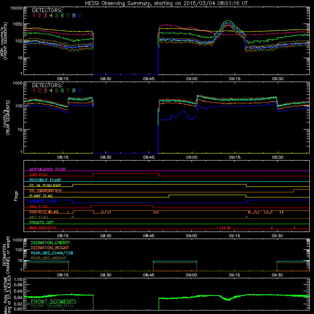Click 08:30 time label under front segments plot

point(106,79)
